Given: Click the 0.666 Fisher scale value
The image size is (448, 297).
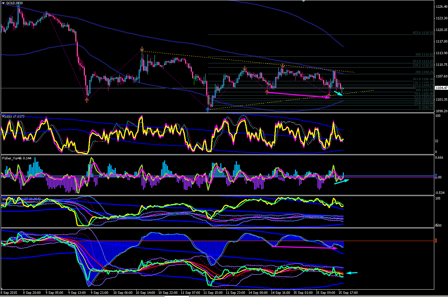Looking at the screenshot, I should point(439,158).
